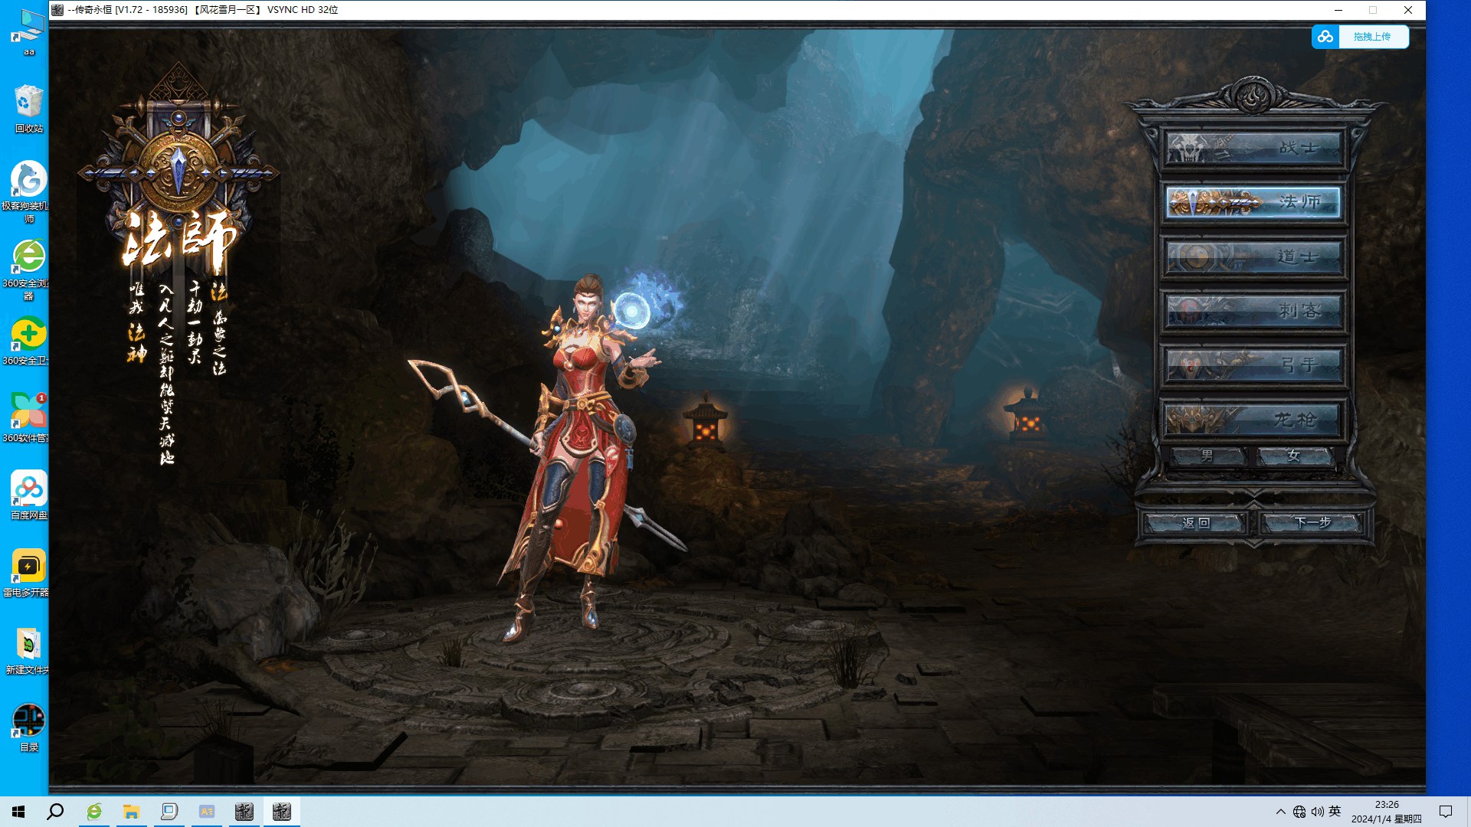Choose the 女 female gender
The image size is (1471, 827).
coord(1295,456)
